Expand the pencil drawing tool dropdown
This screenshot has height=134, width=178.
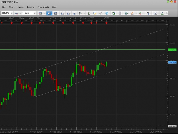click(x=136, y=13)
